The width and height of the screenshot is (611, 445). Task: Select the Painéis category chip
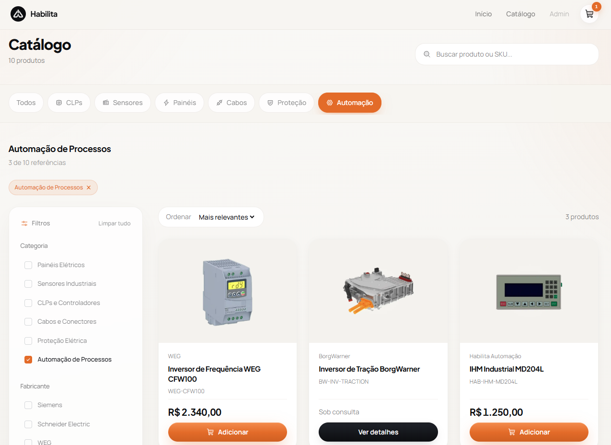(x=180, y=103)
